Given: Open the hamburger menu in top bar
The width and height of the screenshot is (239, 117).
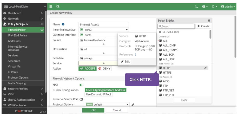Looking at the screenshot, I should pos(51,6).
